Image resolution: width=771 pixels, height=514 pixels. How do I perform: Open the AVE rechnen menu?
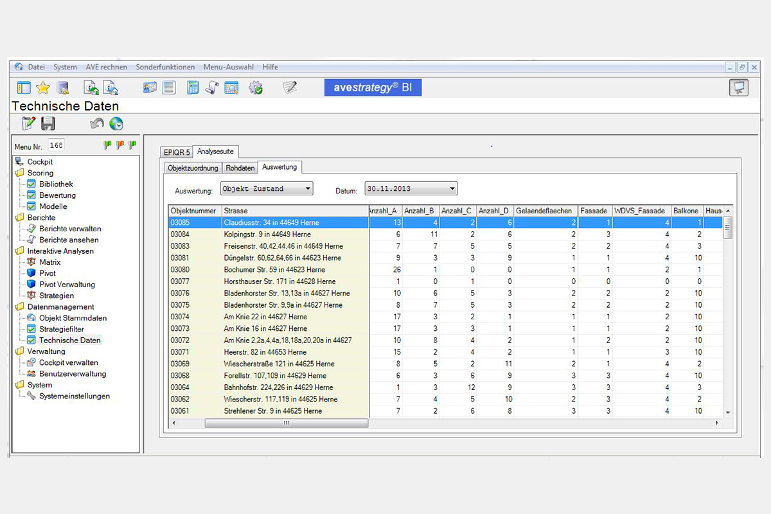[106, 67]
